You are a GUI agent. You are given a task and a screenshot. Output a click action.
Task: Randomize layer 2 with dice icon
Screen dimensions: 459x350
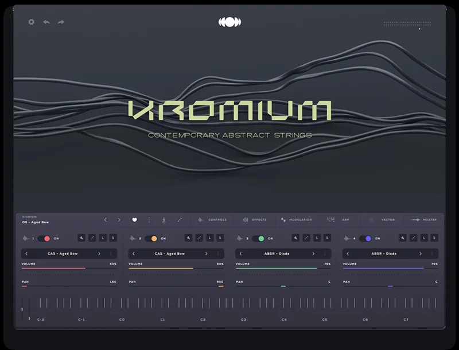coord(199,238)
